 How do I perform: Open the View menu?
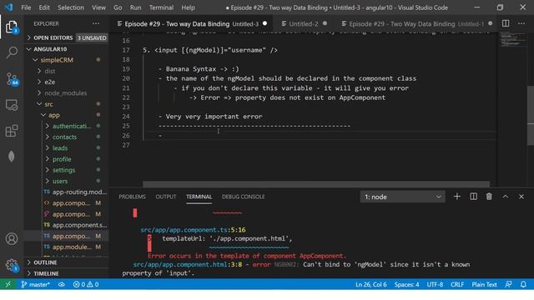[x=98, y=7]
